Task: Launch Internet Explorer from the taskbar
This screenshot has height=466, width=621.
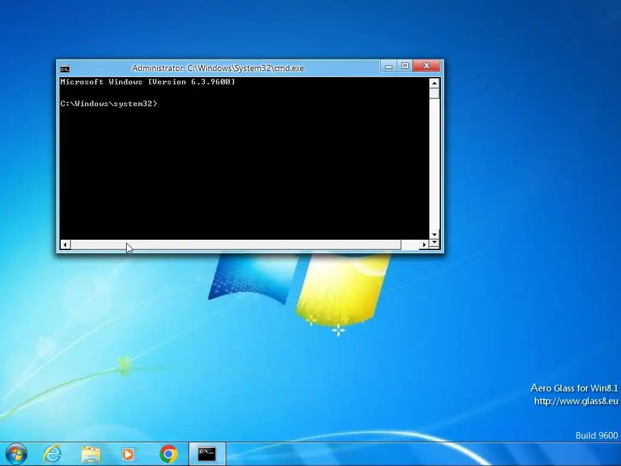Action: click(52, 454)
